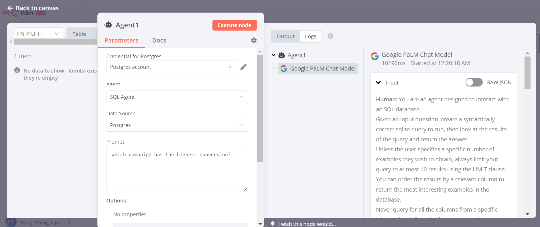
Task: Click the Yong Sheng Tan user name
Action: tap(40, 222)
